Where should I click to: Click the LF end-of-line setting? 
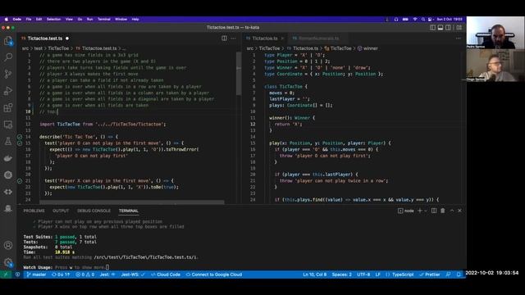[x=377, y=275]
